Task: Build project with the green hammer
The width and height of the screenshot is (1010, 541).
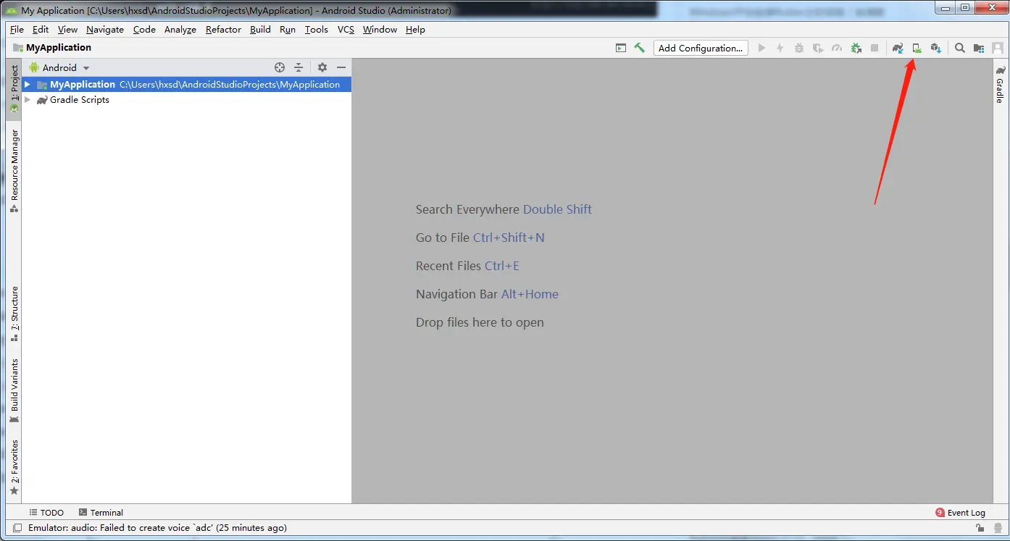Action: [x=639, y=48]
